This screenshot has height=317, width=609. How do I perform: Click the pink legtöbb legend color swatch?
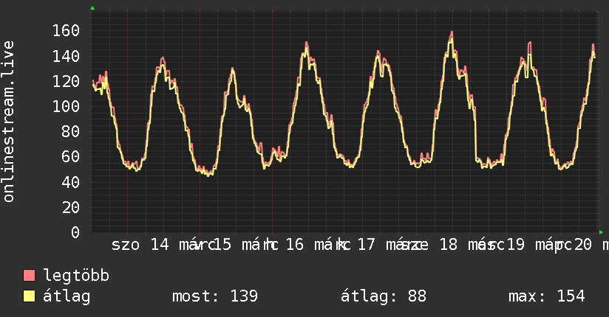pos(29,276)
